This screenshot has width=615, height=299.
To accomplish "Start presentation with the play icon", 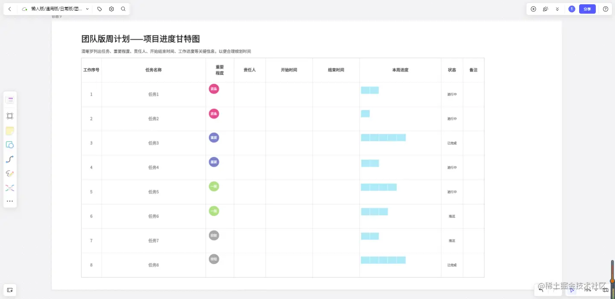I will 533,9.
